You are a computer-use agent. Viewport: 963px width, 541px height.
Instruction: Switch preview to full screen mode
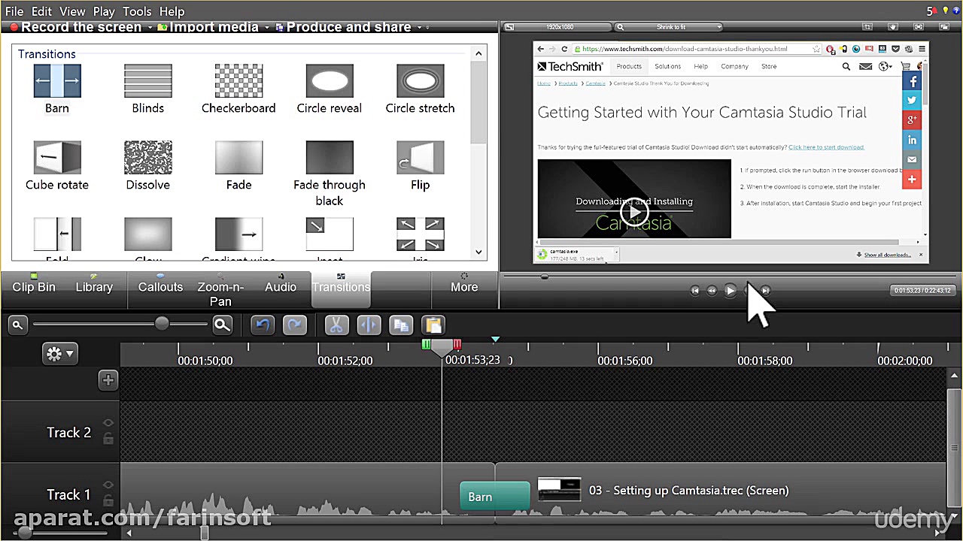[919, 27]
